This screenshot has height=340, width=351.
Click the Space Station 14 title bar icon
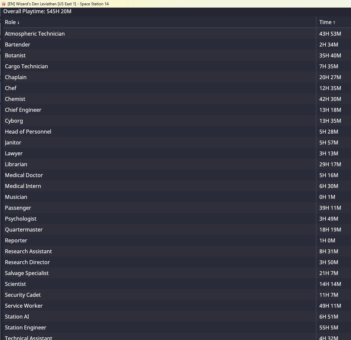coord(4,4)
